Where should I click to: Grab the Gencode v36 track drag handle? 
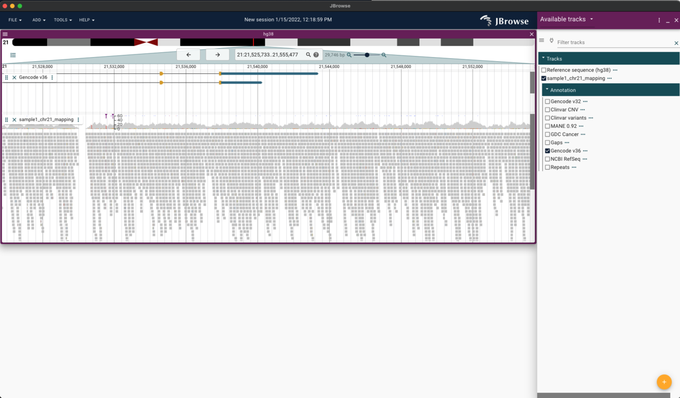tap(7, 78)
